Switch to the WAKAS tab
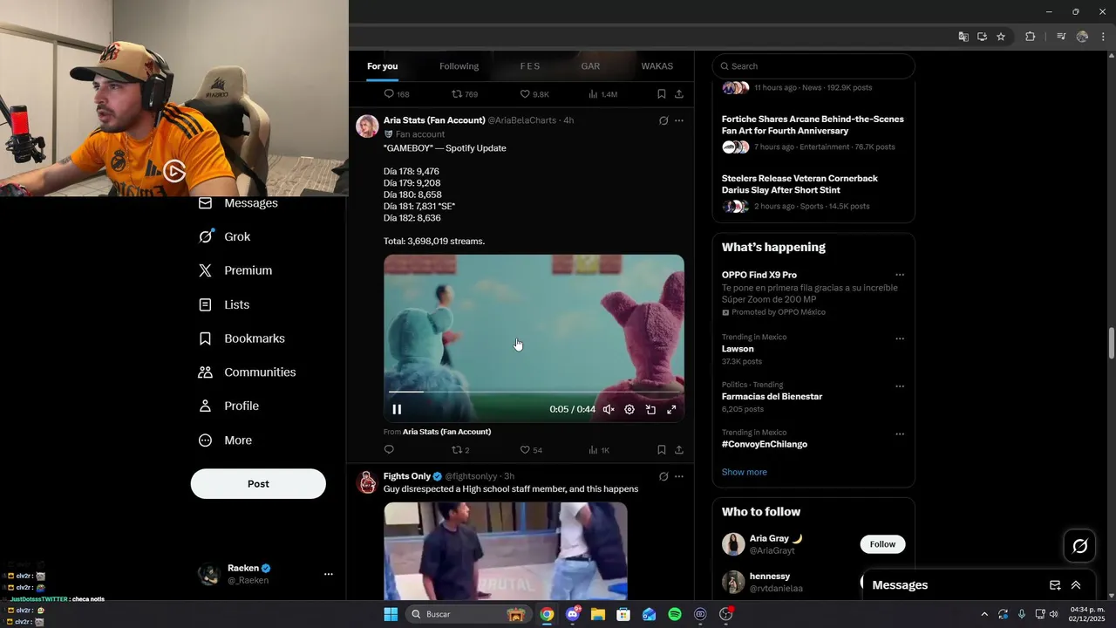 point(657,66)
